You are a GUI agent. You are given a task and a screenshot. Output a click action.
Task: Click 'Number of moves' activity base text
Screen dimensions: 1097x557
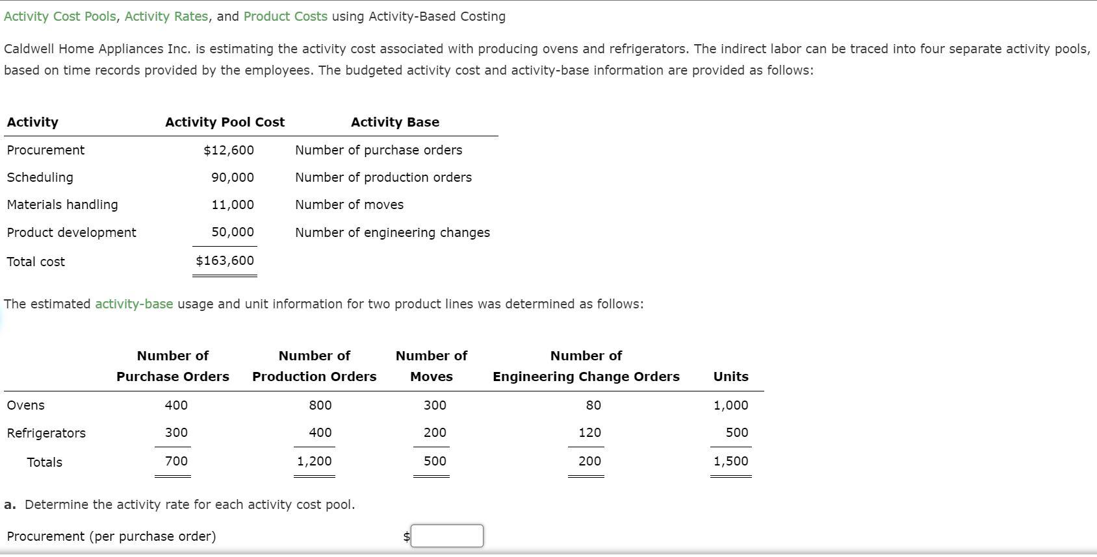(350, 204)
